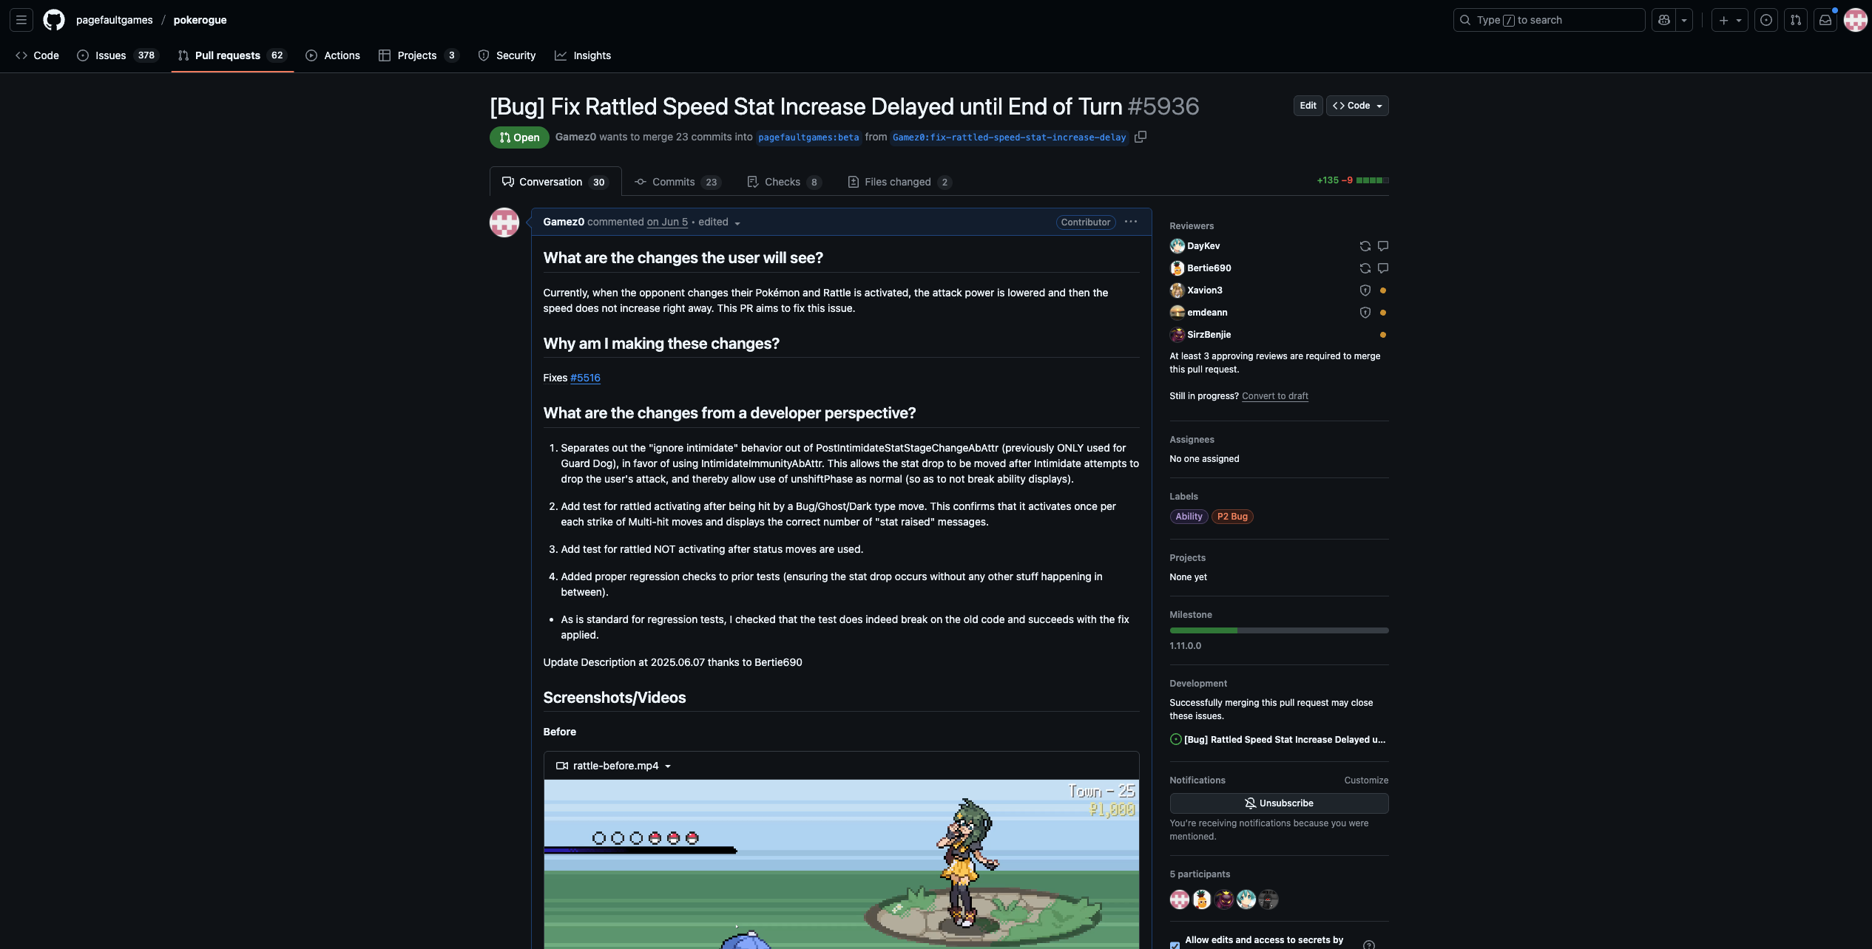Copy the head branch name

1141,137
